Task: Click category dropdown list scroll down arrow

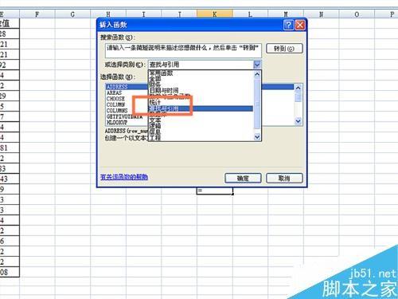Action: (257, 137)
